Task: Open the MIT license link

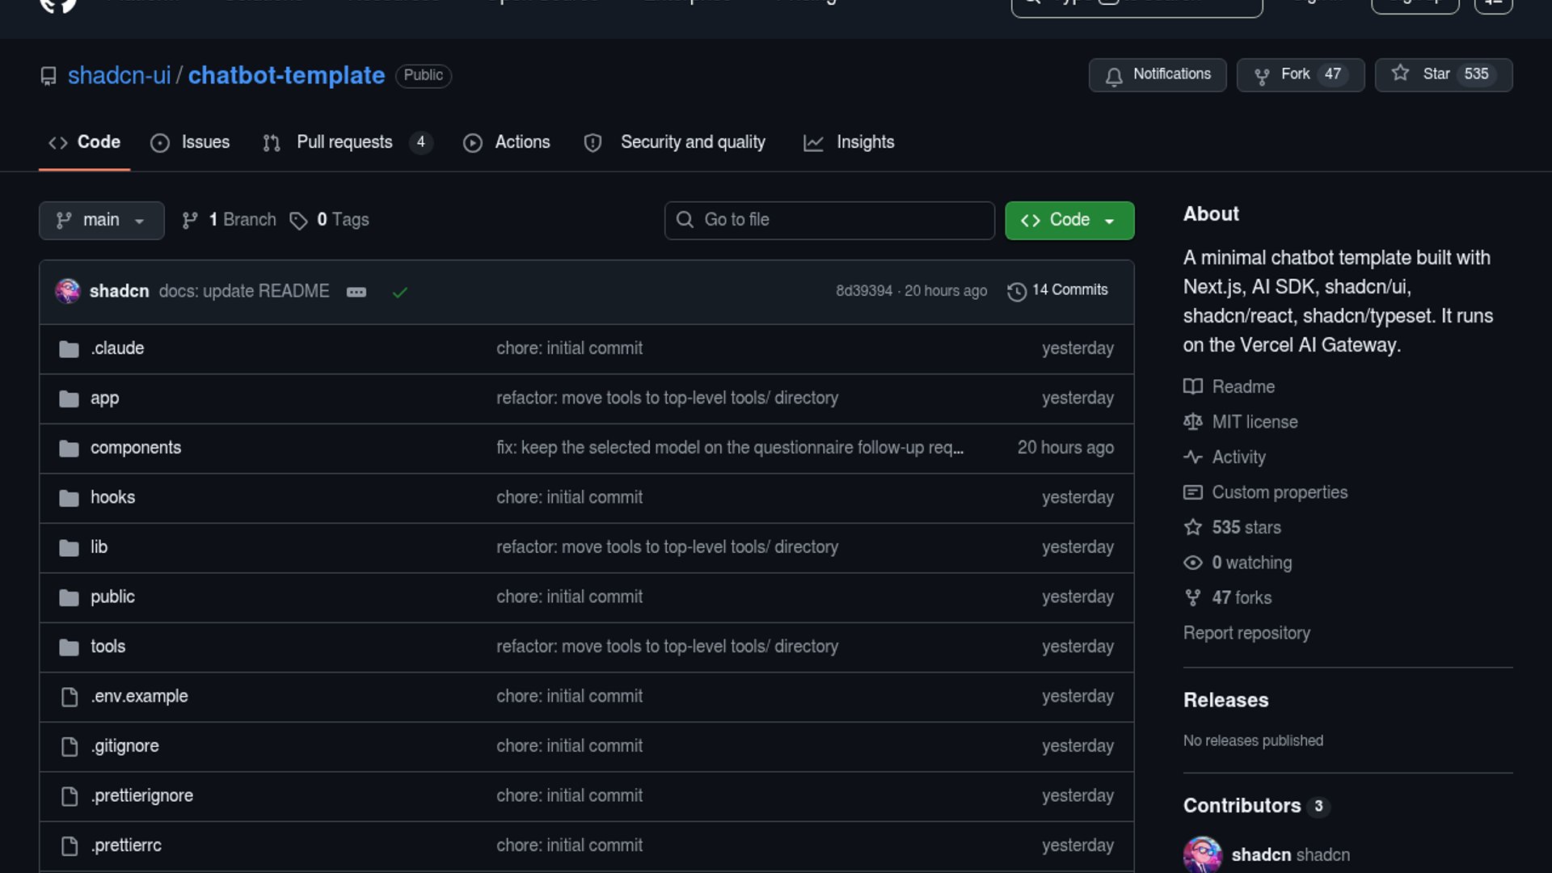Action: 1240,422
